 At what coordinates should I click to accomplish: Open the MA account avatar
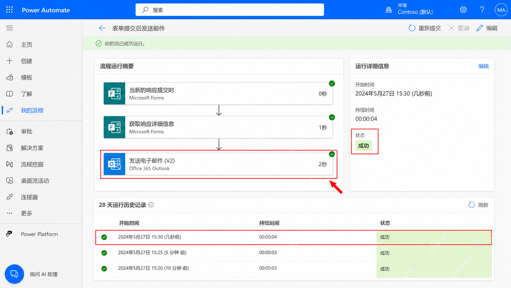point(501,10)
